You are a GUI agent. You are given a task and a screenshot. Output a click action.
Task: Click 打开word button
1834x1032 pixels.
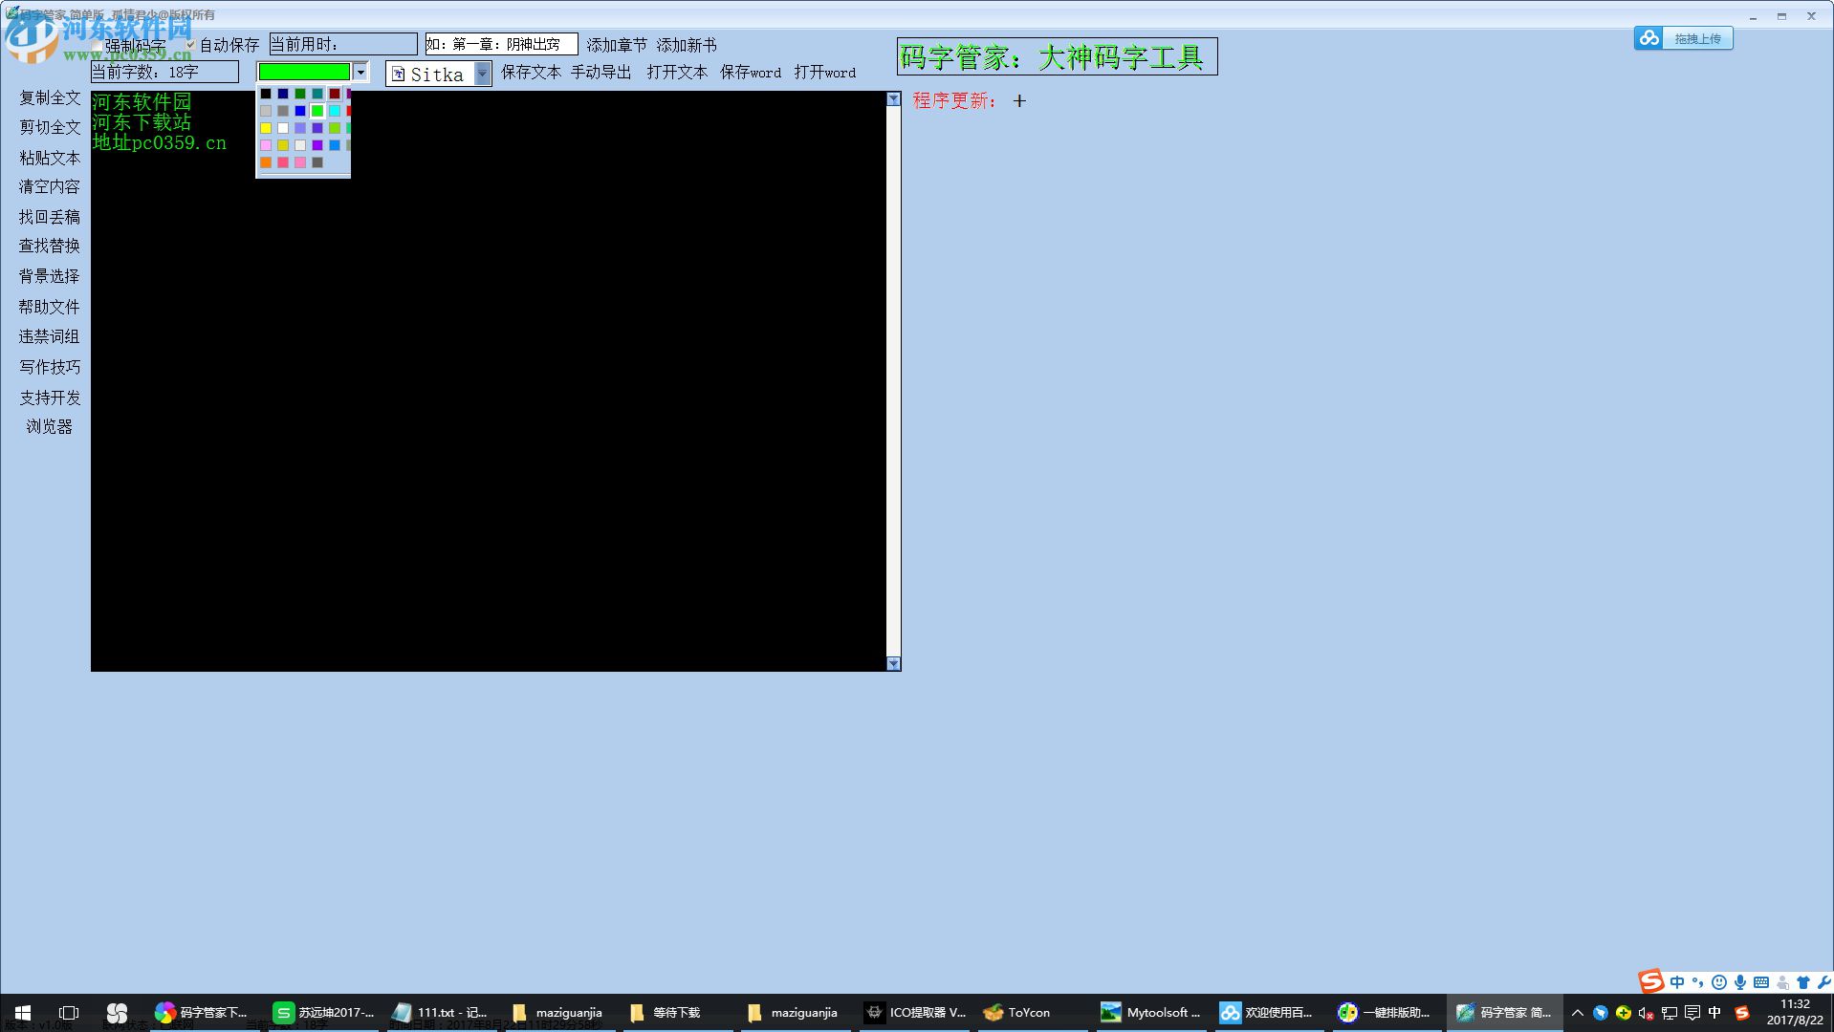(x=824, y=73)
